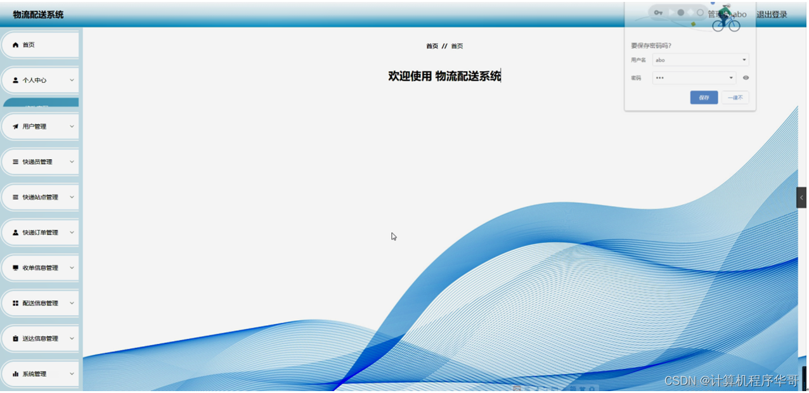Click the 欢迎使用 物流配送系统 heading

[x=444, y=76]
